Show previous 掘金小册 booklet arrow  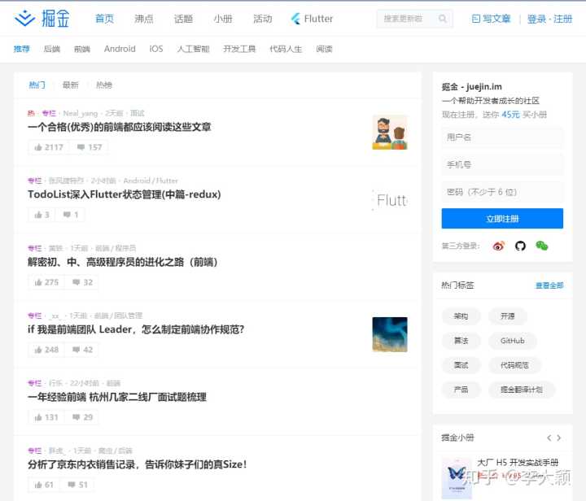pos(549,438)
